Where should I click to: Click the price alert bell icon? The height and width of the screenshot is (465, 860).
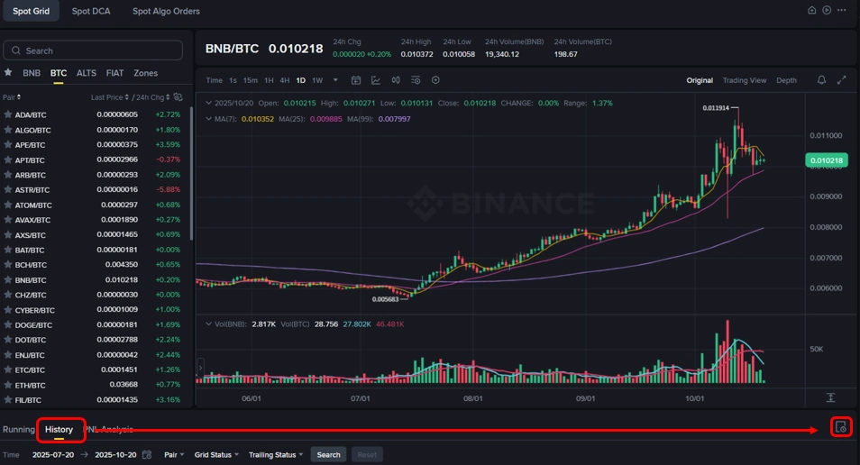[821, 80]
